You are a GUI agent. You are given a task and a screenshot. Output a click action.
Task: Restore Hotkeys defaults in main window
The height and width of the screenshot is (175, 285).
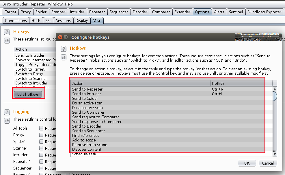point(7,40)
